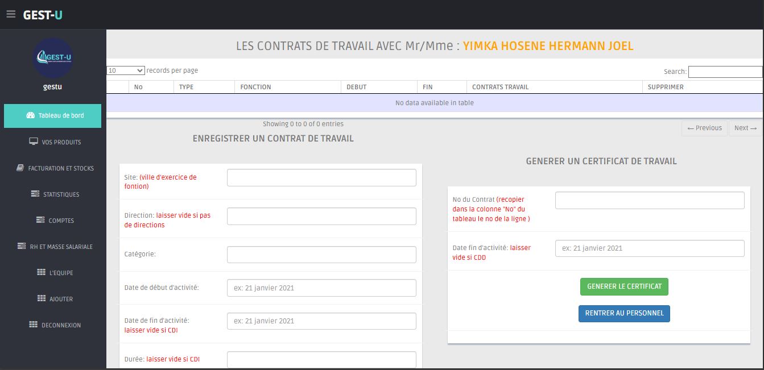The width and height of the screenshot is (764, 370).
Task: Click the RENTRER AU PERSONNEL button
Action: pyautogui.click(x=624, y=313)
